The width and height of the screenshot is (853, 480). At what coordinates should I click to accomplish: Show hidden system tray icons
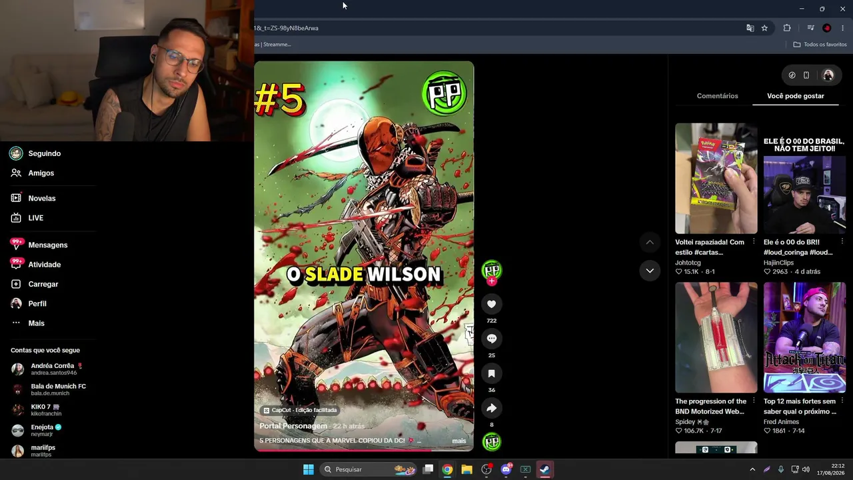(752, 469)
